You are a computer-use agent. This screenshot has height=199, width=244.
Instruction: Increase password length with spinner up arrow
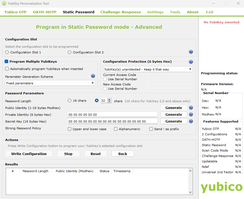click(109, 99)
